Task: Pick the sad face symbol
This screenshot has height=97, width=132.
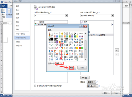Action: click(65, 34)
